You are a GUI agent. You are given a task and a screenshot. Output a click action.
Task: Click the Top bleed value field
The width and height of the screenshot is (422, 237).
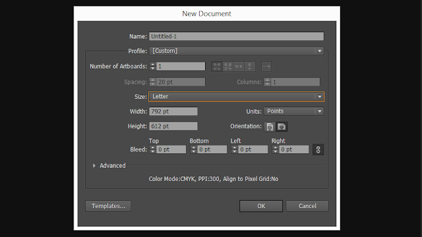[171, 149]
